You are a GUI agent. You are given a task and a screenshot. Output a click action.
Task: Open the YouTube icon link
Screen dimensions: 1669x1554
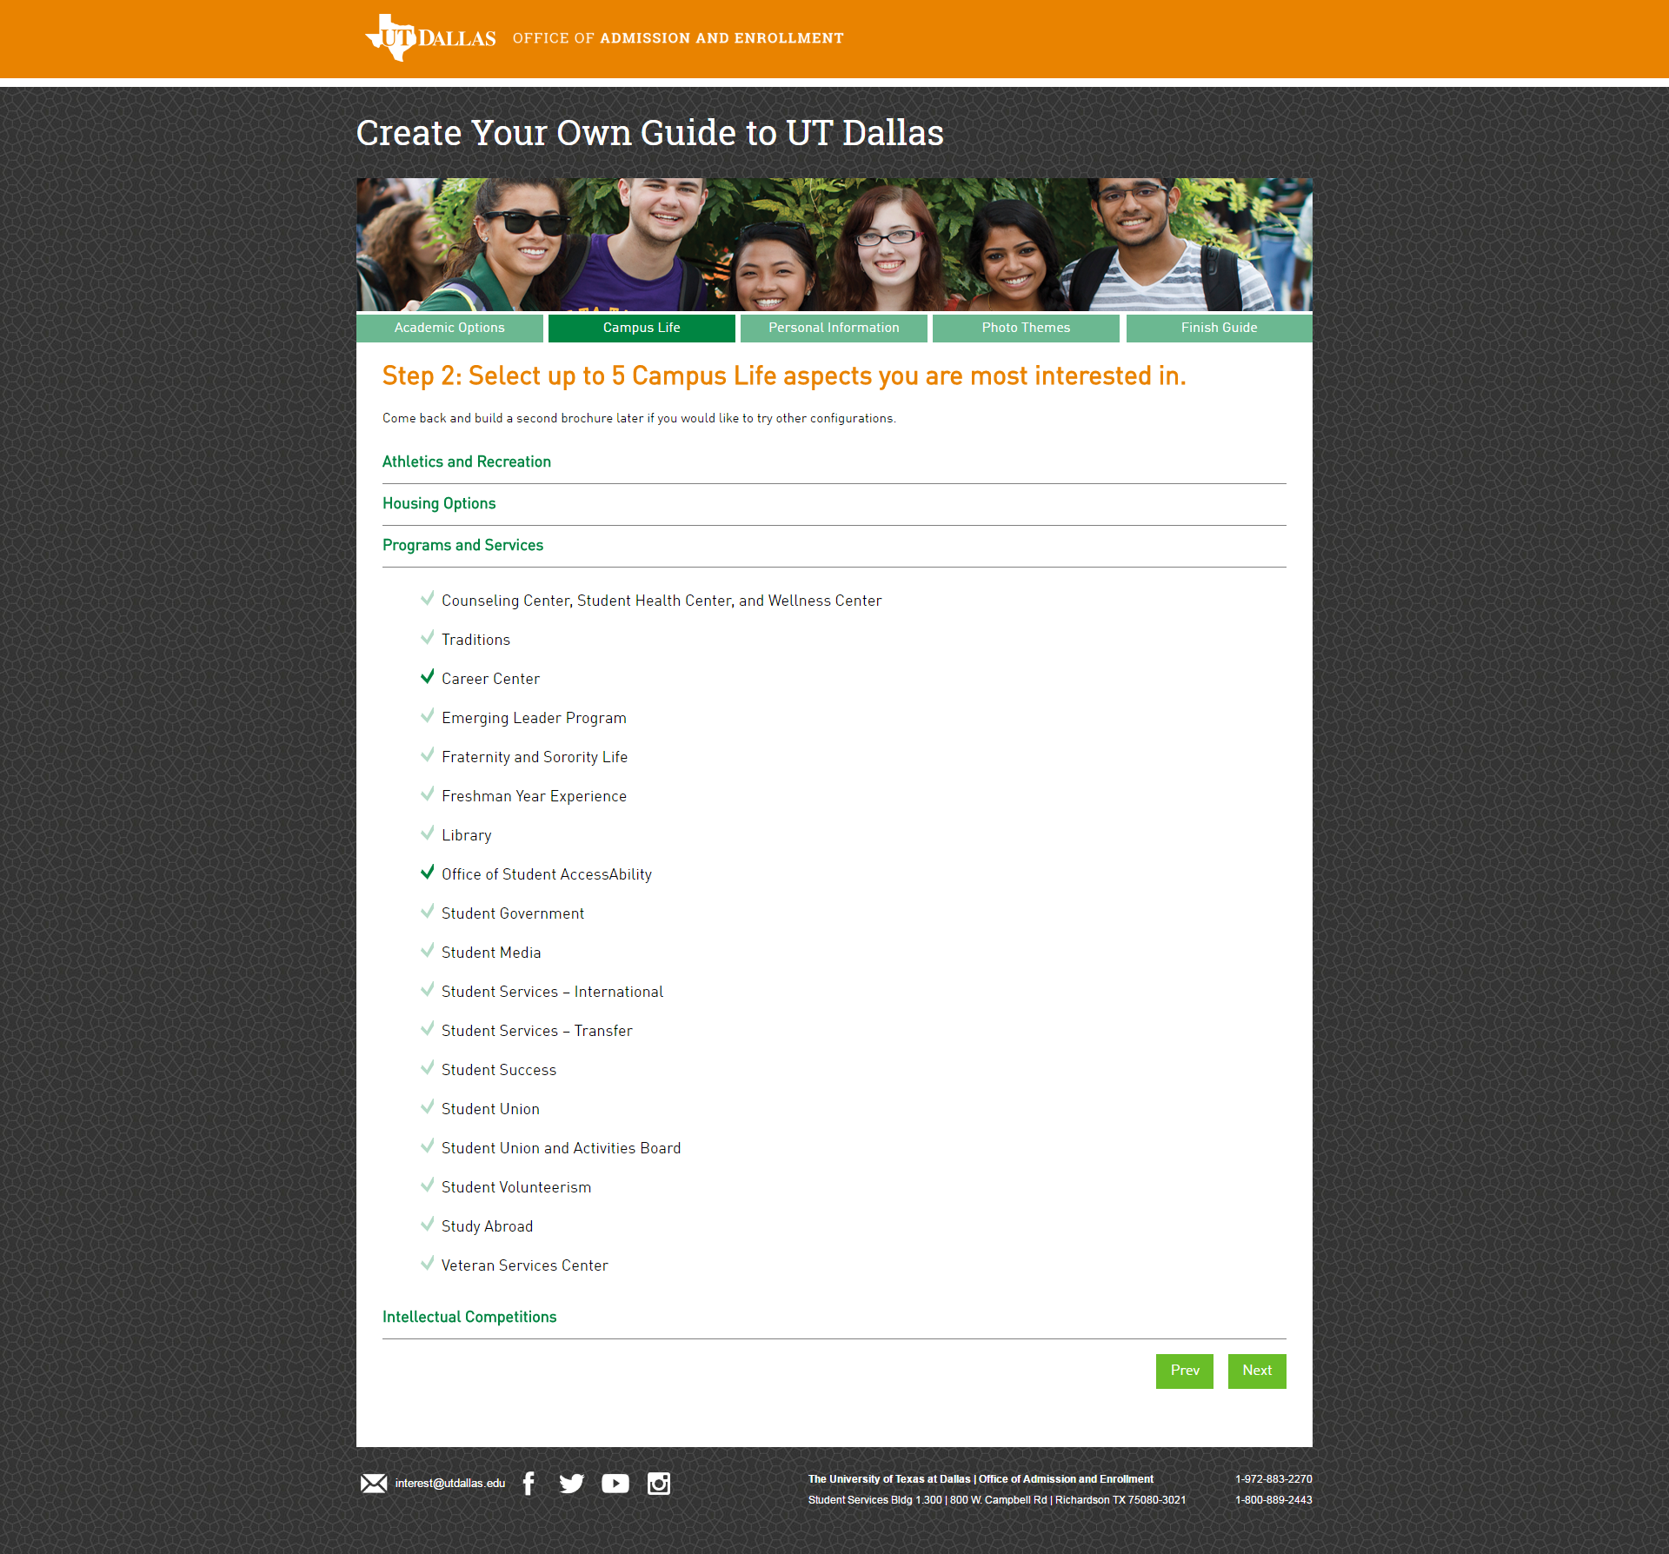[x=615, y=1484]
